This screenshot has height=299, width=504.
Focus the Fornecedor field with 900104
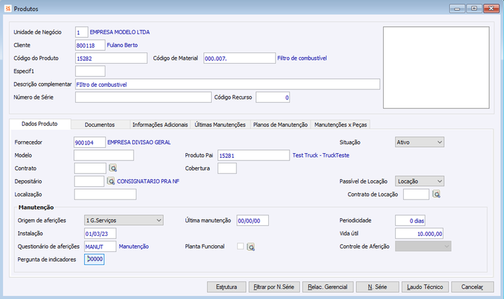[x=89, y=142]
